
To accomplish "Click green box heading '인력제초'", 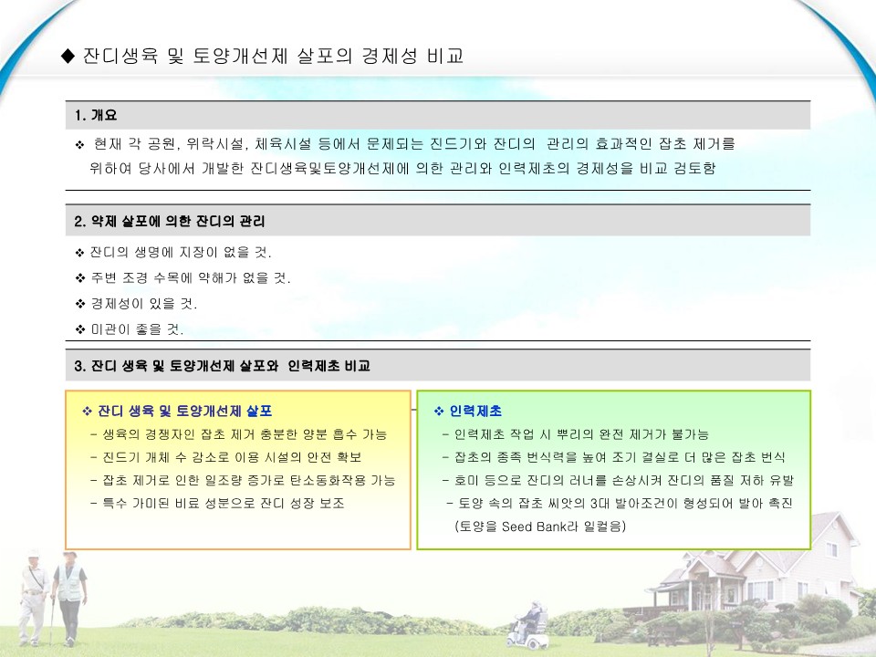I will pos(475,412).
